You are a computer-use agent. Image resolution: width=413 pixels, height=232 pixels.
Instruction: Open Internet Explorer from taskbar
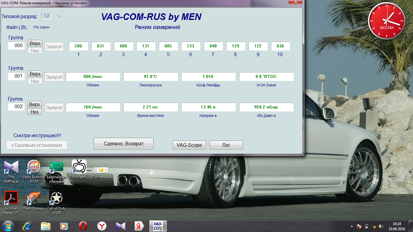(27, 226)
